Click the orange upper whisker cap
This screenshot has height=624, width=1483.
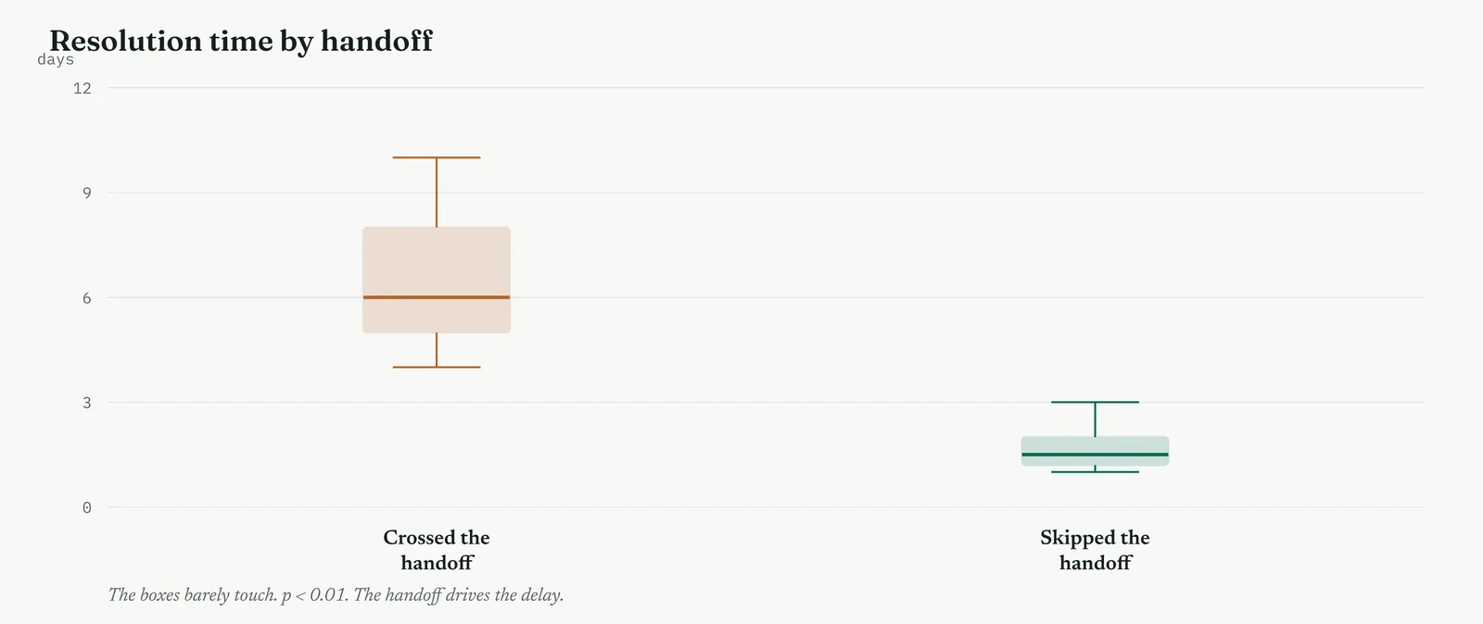pyautogui.click(x=437, y=157)
